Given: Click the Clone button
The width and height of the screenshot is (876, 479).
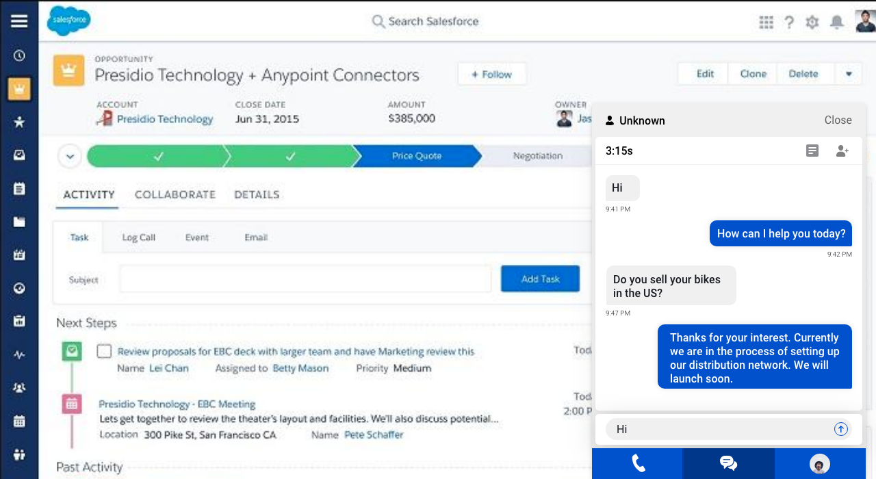Looking at the screenshot, I should coord(753,74).
